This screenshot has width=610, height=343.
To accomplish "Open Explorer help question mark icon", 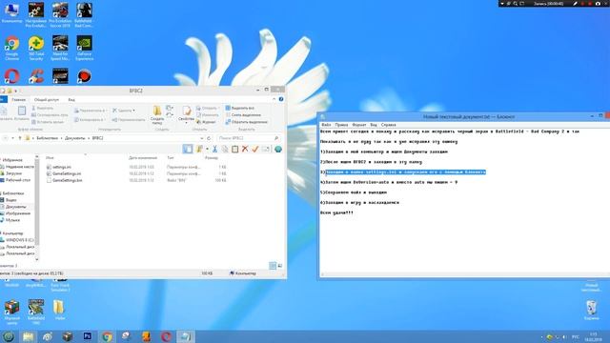I will point(281,99).
